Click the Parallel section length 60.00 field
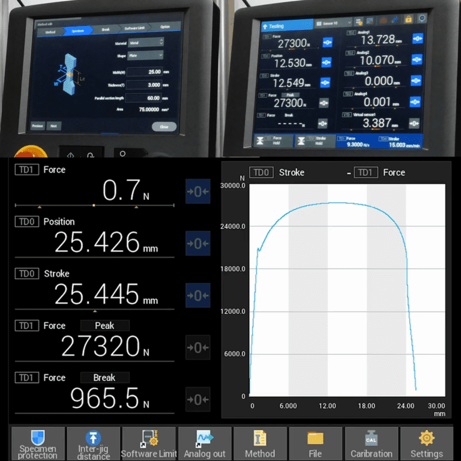Image resolution: width=461 pixels, height=461 pixels. click(143, 98)
